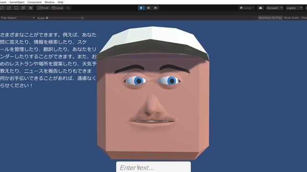Screen dimensions: 307x172
Task: Open the Collab dropdown
Action: (x=247, y=8)
